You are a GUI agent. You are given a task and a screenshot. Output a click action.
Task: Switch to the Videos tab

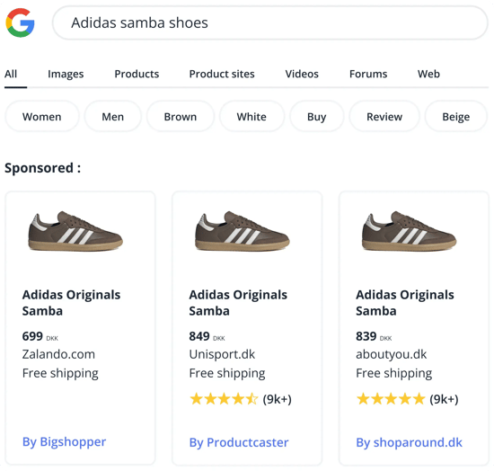(x=302, y=74)
